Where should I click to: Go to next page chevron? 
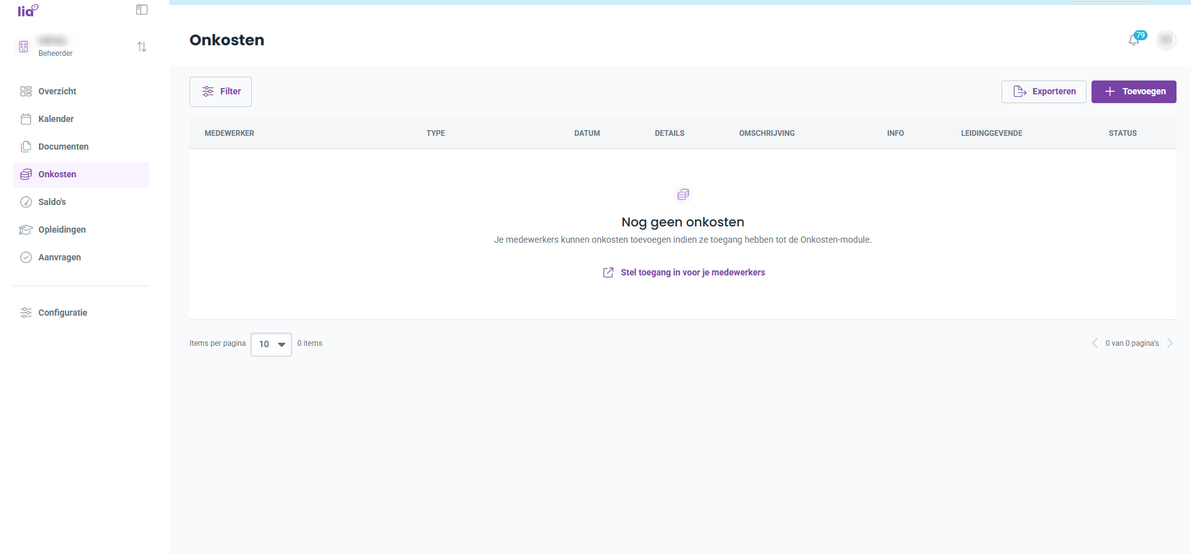[1170, 343]
